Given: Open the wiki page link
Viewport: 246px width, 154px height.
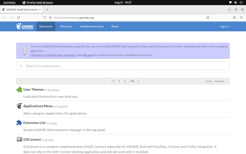Looking at the screenshot, I should [x=88, y=55].
